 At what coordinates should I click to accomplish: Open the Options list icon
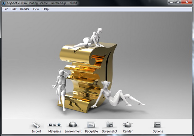pos(157,125)
